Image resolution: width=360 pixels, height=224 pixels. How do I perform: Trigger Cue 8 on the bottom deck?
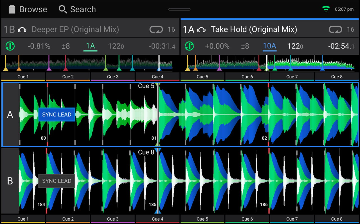click(x=337, y=219)
